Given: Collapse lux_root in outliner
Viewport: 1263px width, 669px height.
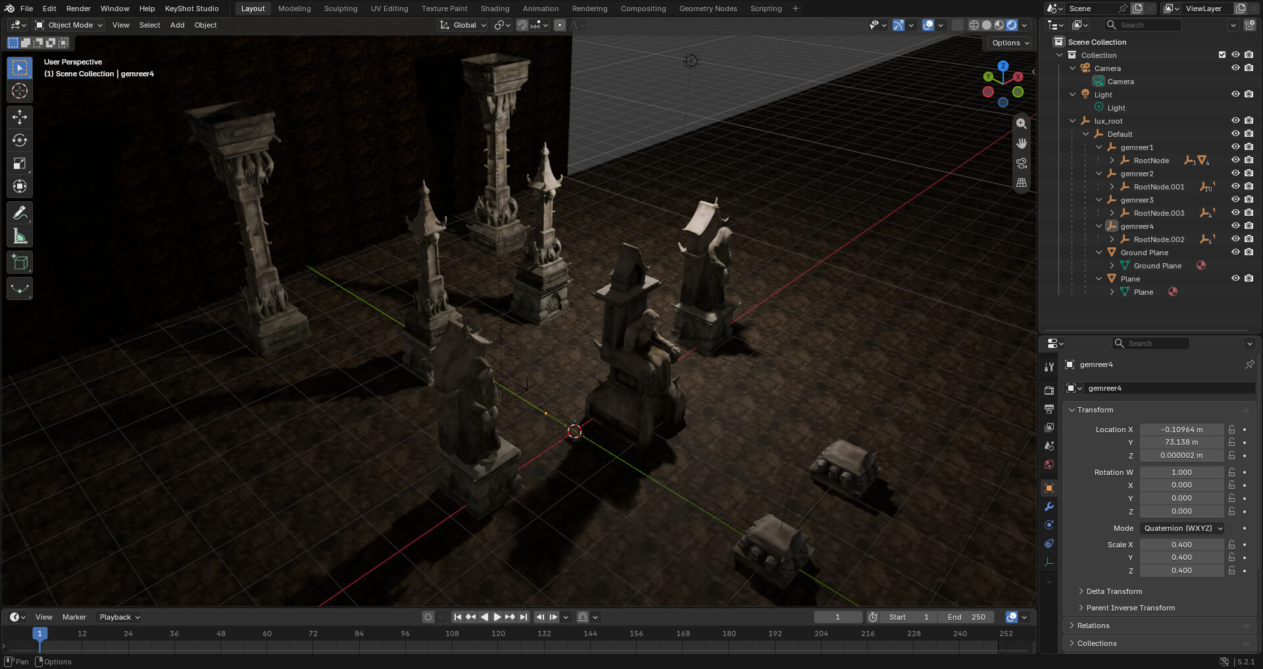Looking at the screenshot, I should point(1073,121).
